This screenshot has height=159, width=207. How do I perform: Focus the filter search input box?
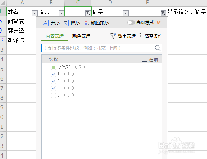tap(102, 48)
